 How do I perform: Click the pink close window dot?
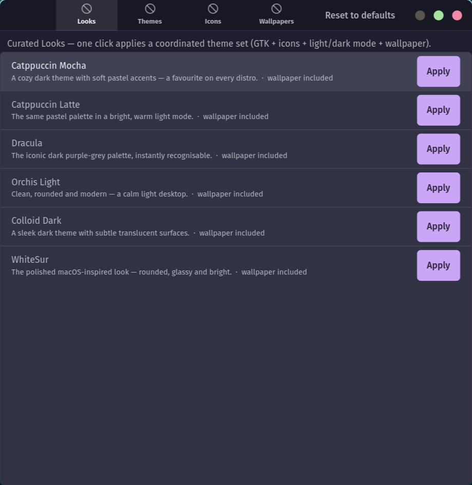coord(457,15)
